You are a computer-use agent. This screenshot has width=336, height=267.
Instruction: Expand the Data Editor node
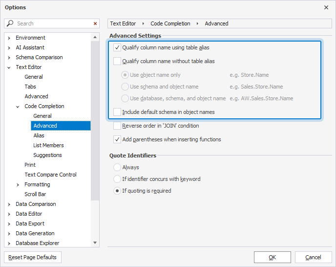click(x=9, y=214)
